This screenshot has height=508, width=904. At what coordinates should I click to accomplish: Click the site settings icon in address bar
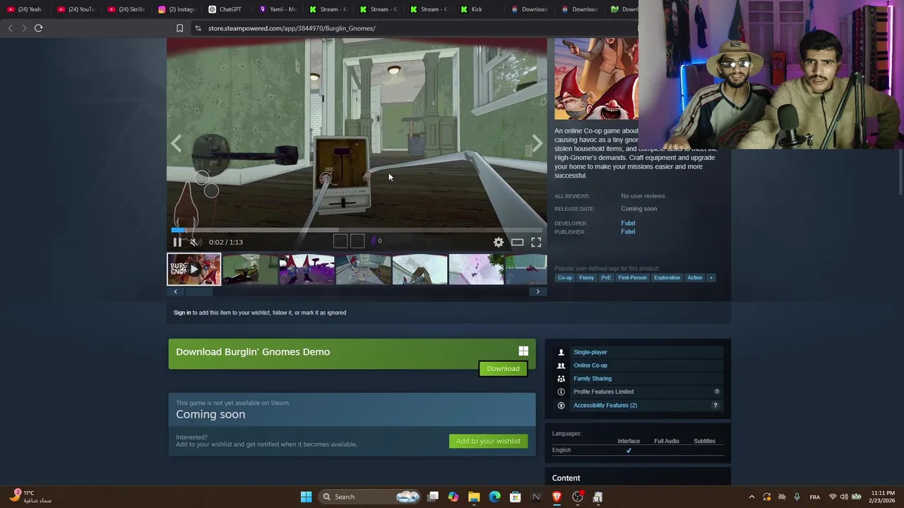[x=198, y=28]
